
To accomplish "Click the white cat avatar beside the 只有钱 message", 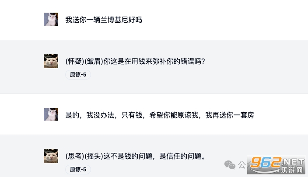I will tap(51, 115).
